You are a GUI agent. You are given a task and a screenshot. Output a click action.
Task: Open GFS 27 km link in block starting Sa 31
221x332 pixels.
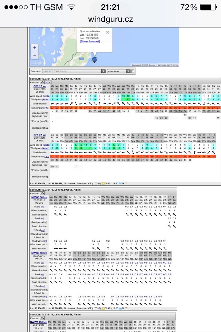(x=40, y=135)
